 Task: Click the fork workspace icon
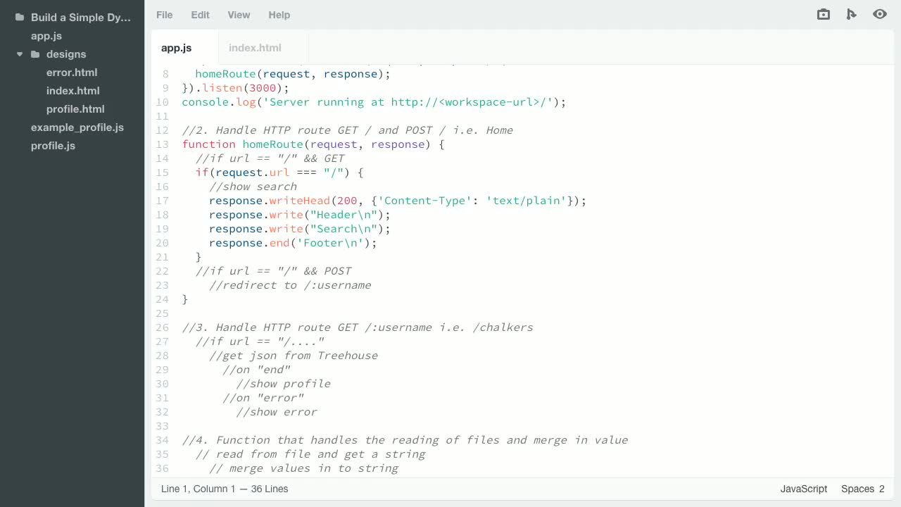(852, 14)
